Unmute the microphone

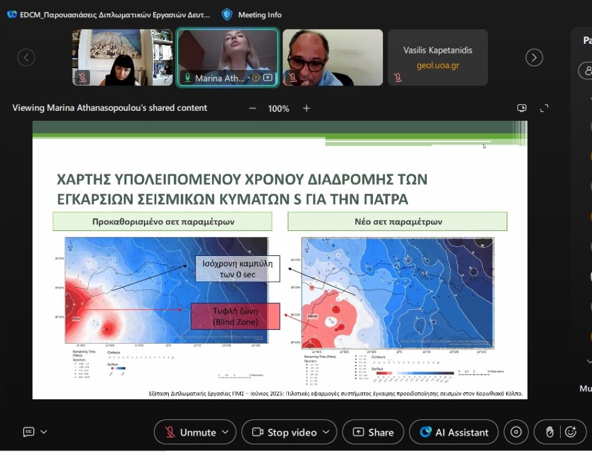point(190,432)
